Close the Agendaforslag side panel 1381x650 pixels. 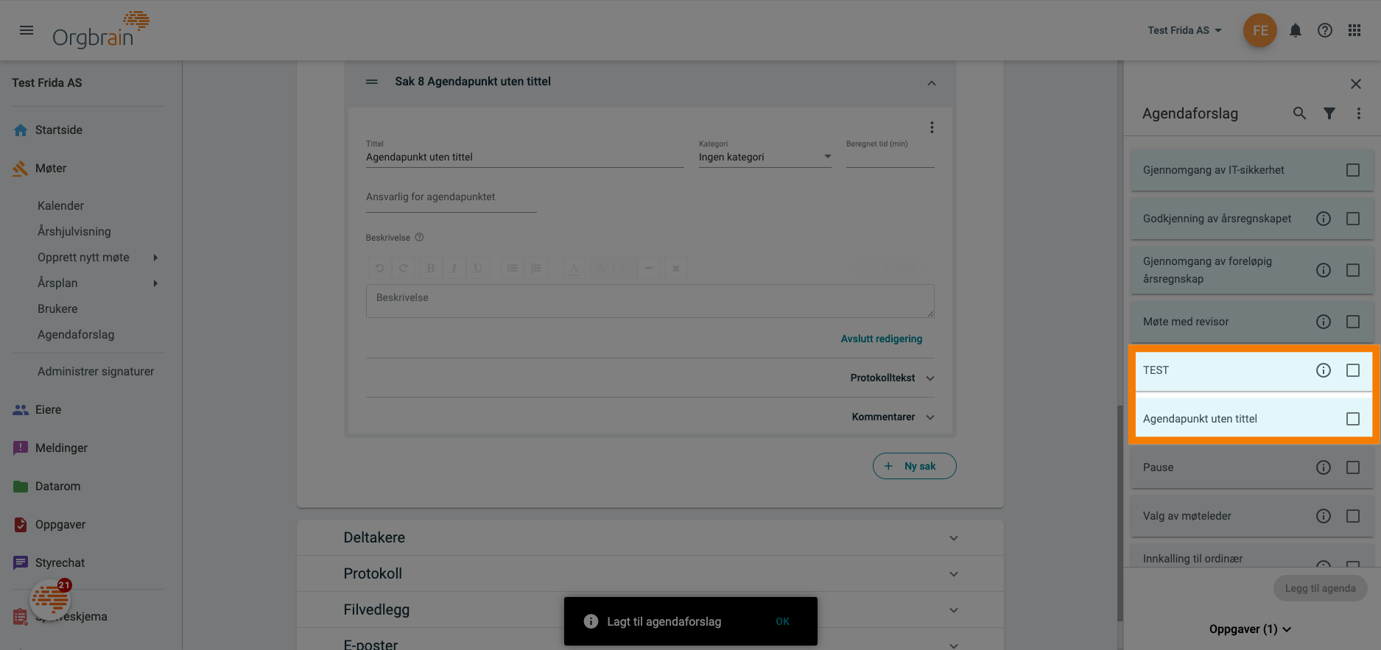(1356, 84)
